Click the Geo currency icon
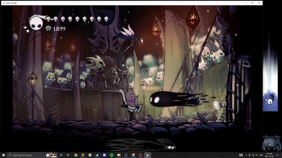 48,29
